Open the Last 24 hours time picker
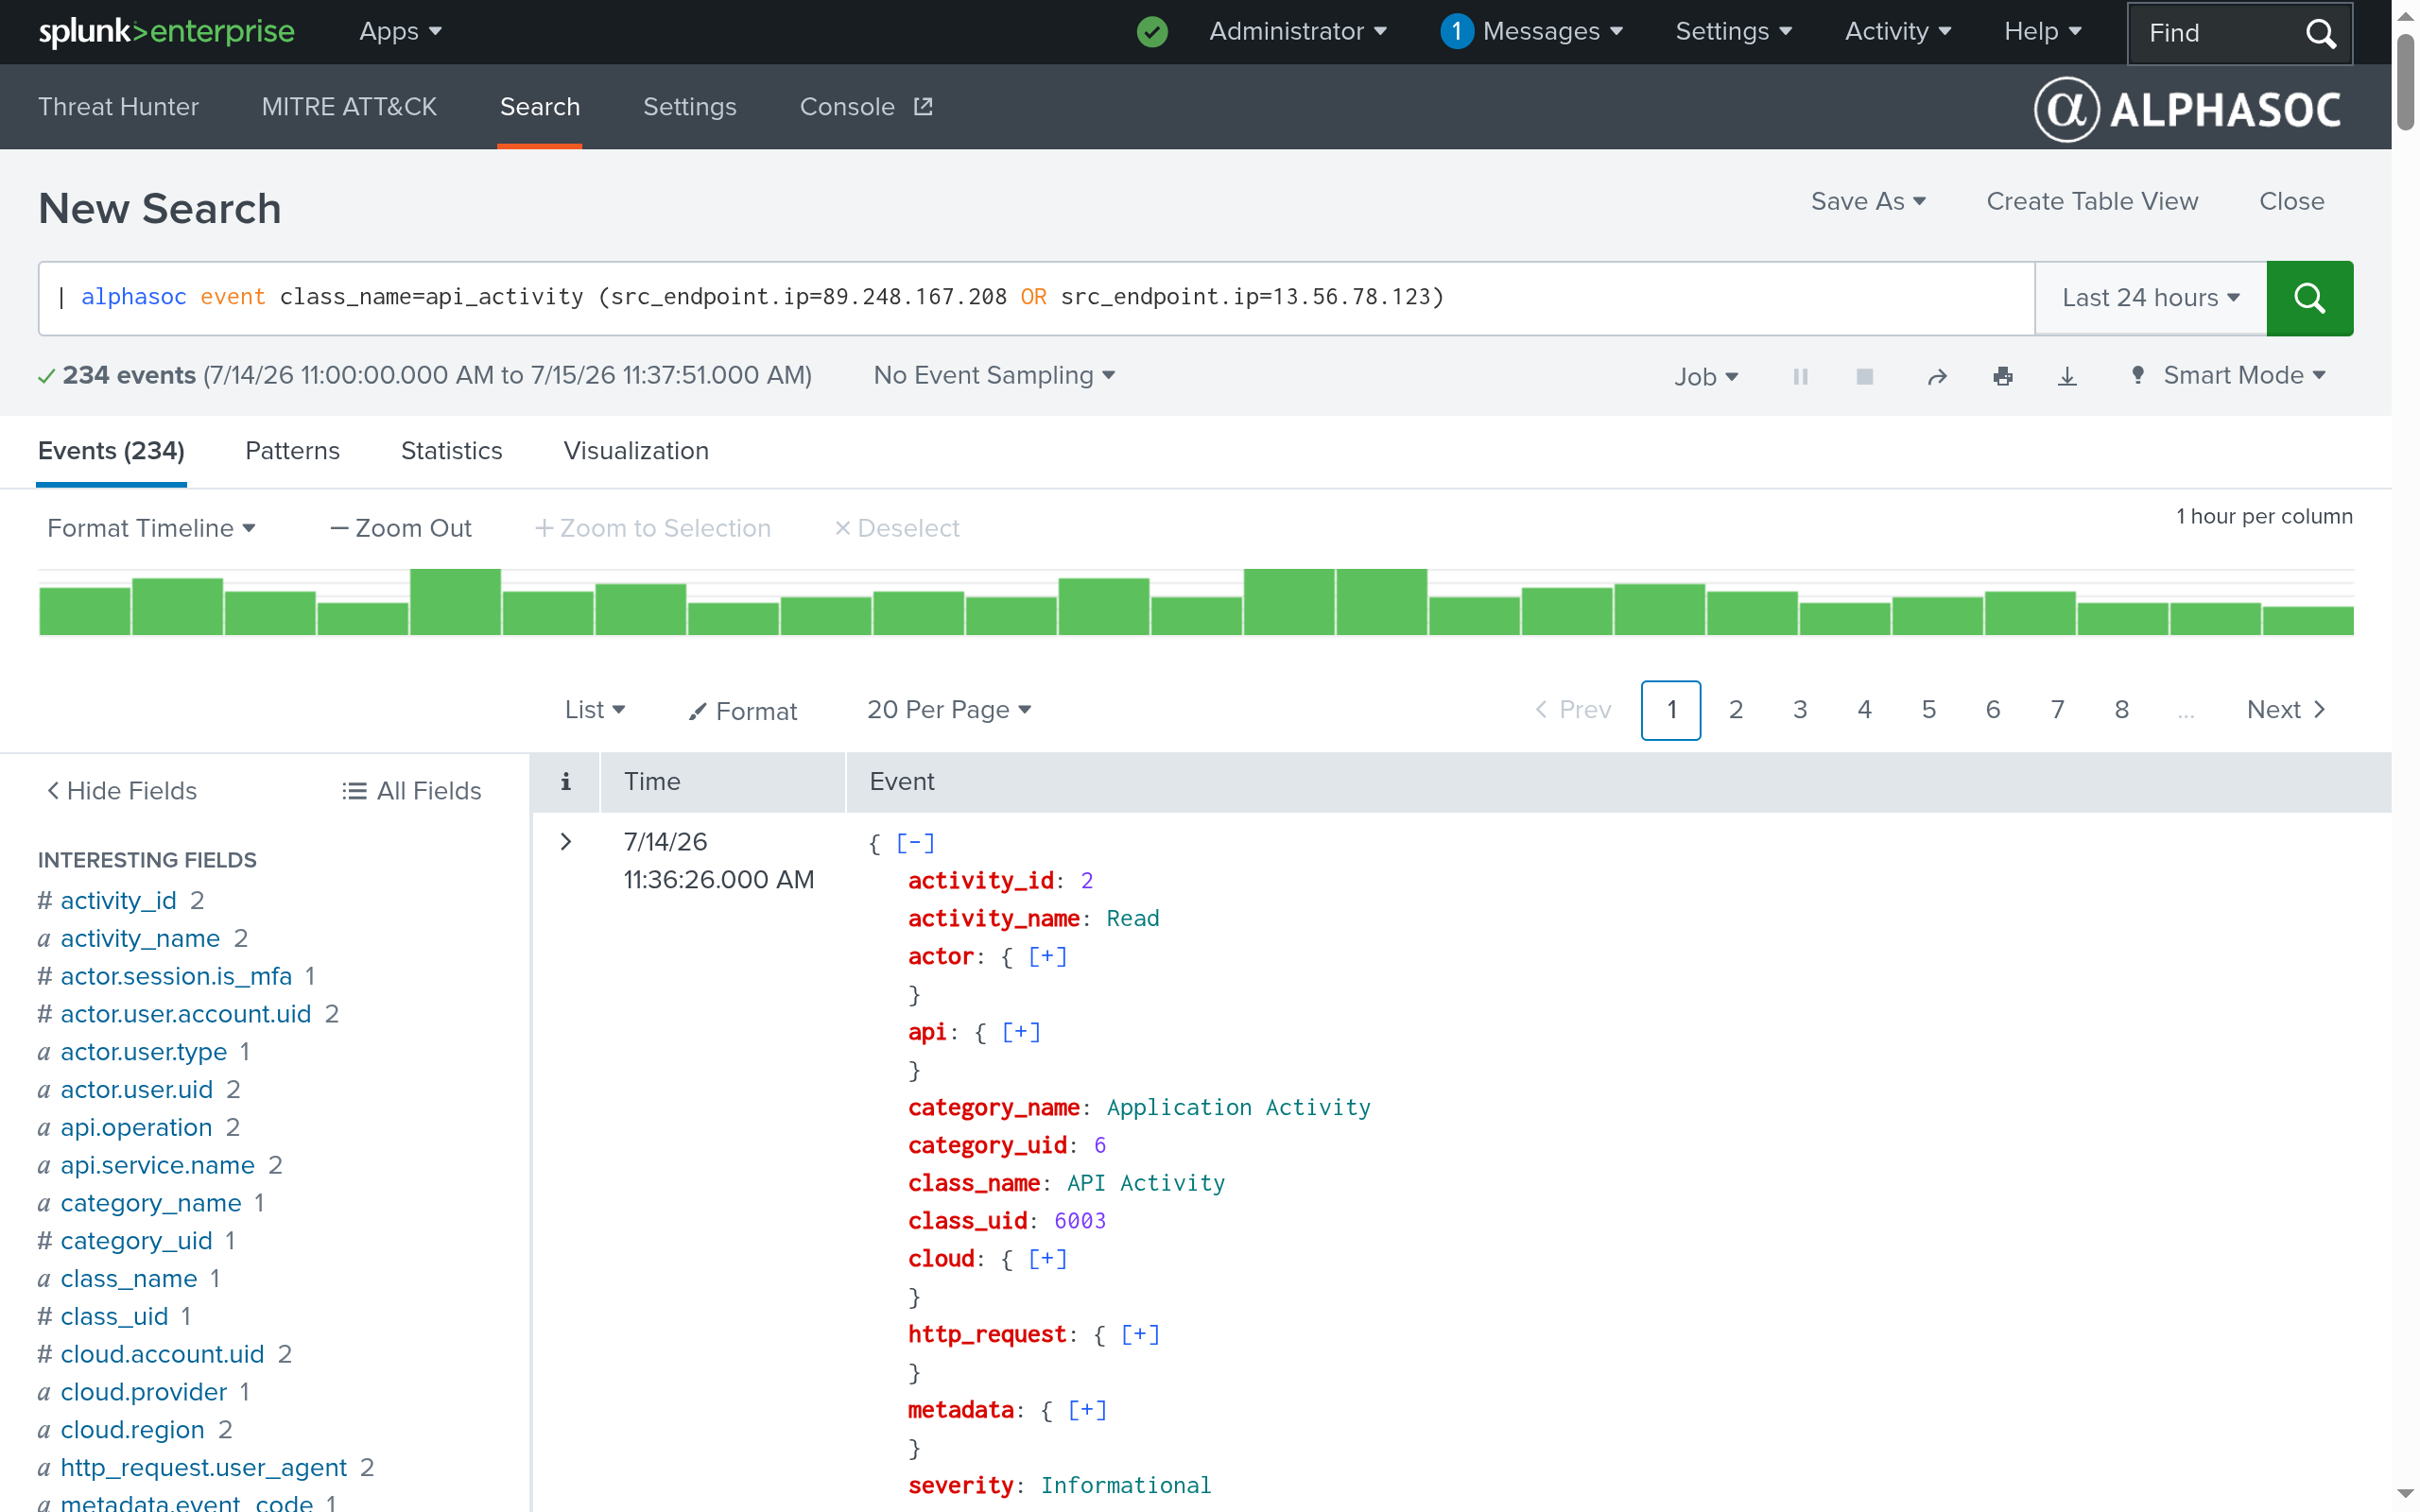Screen dimensions: 2420x1512 [x=2150, y=298]
